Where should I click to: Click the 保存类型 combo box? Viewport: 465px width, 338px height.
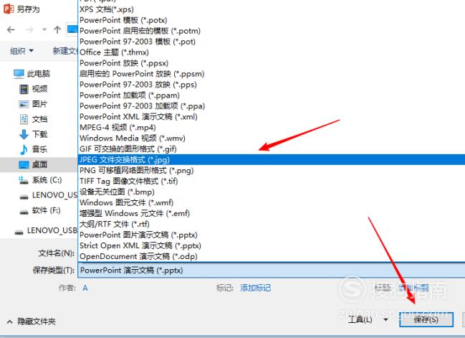pyautogui.click(x=272, y=271)
